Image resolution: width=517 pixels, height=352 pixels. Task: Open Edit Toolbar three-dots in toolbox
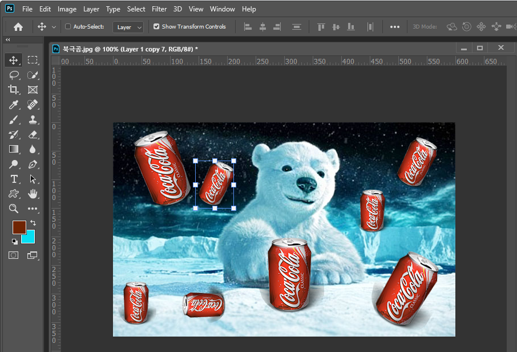coord(33,209)
